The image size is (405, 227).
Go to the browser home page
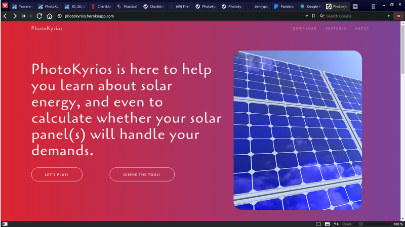(x=49, y=16)
